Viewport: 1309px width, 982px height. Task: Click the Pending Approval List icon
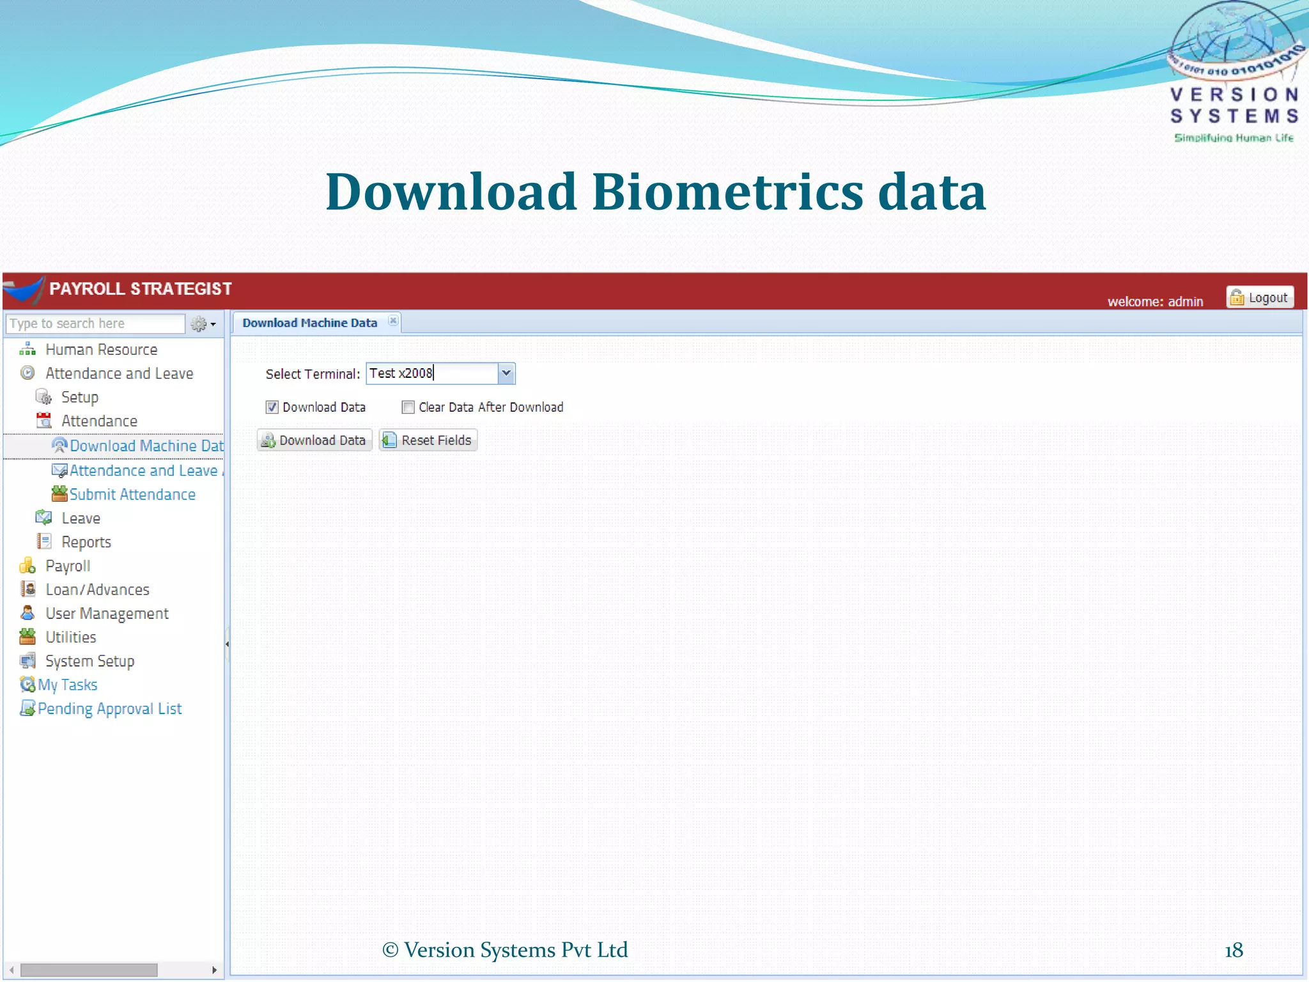[27, 708]
